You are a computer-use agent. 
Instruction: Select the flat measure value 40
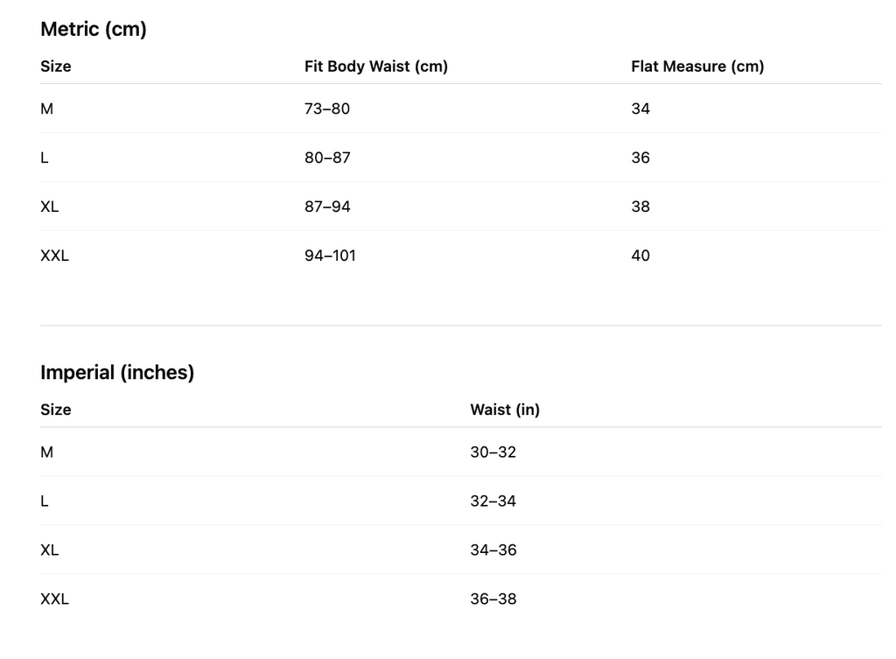(x=640, y=256)
